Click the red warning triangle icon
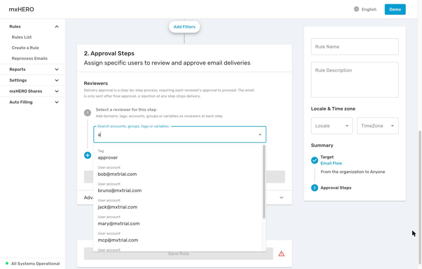This screenshot has height=269, width=422. pyautogui.click(x=281, y=254)
